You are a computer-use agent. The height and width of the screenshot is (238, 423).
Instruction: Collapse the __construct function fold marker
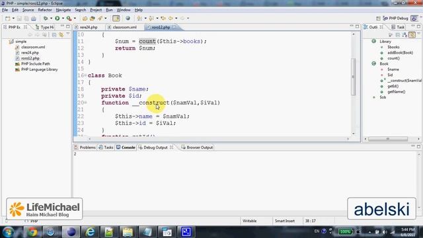[85, 102]
